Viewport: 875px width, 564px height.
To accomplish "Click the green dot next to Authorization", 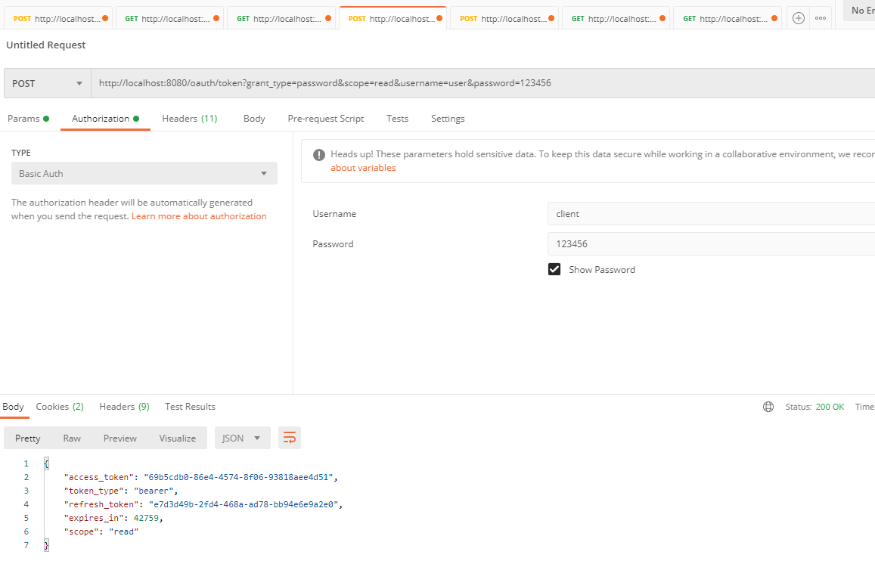I will (136, 118).
